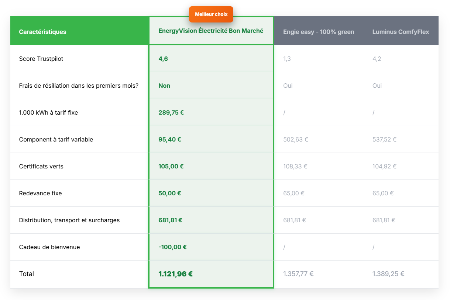Click the fixed tariff value "289,75 €"
Screen dimensions: 450x300
click(171, 112)
